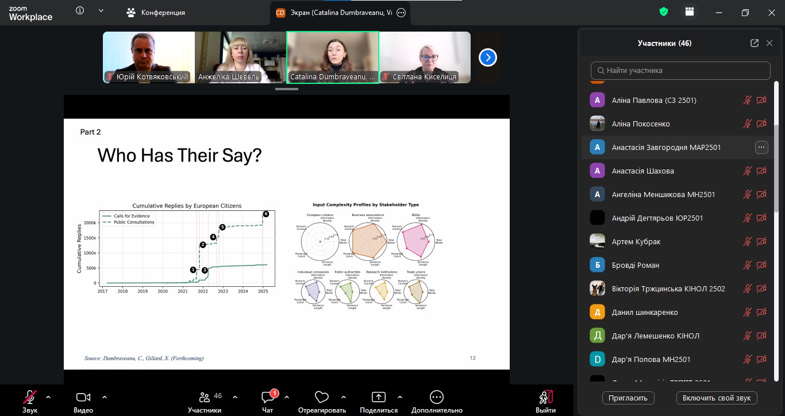This screenshot has height=416, width=785.
Task: Pop out the participants panel
Action: coord(754,43)
